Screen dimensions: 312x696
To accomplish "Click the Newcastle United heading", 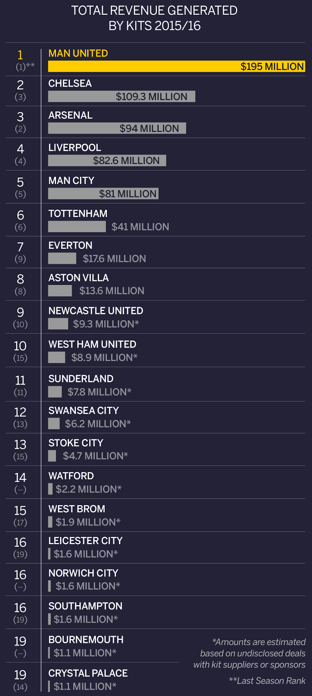I will [x=96, y=311].
